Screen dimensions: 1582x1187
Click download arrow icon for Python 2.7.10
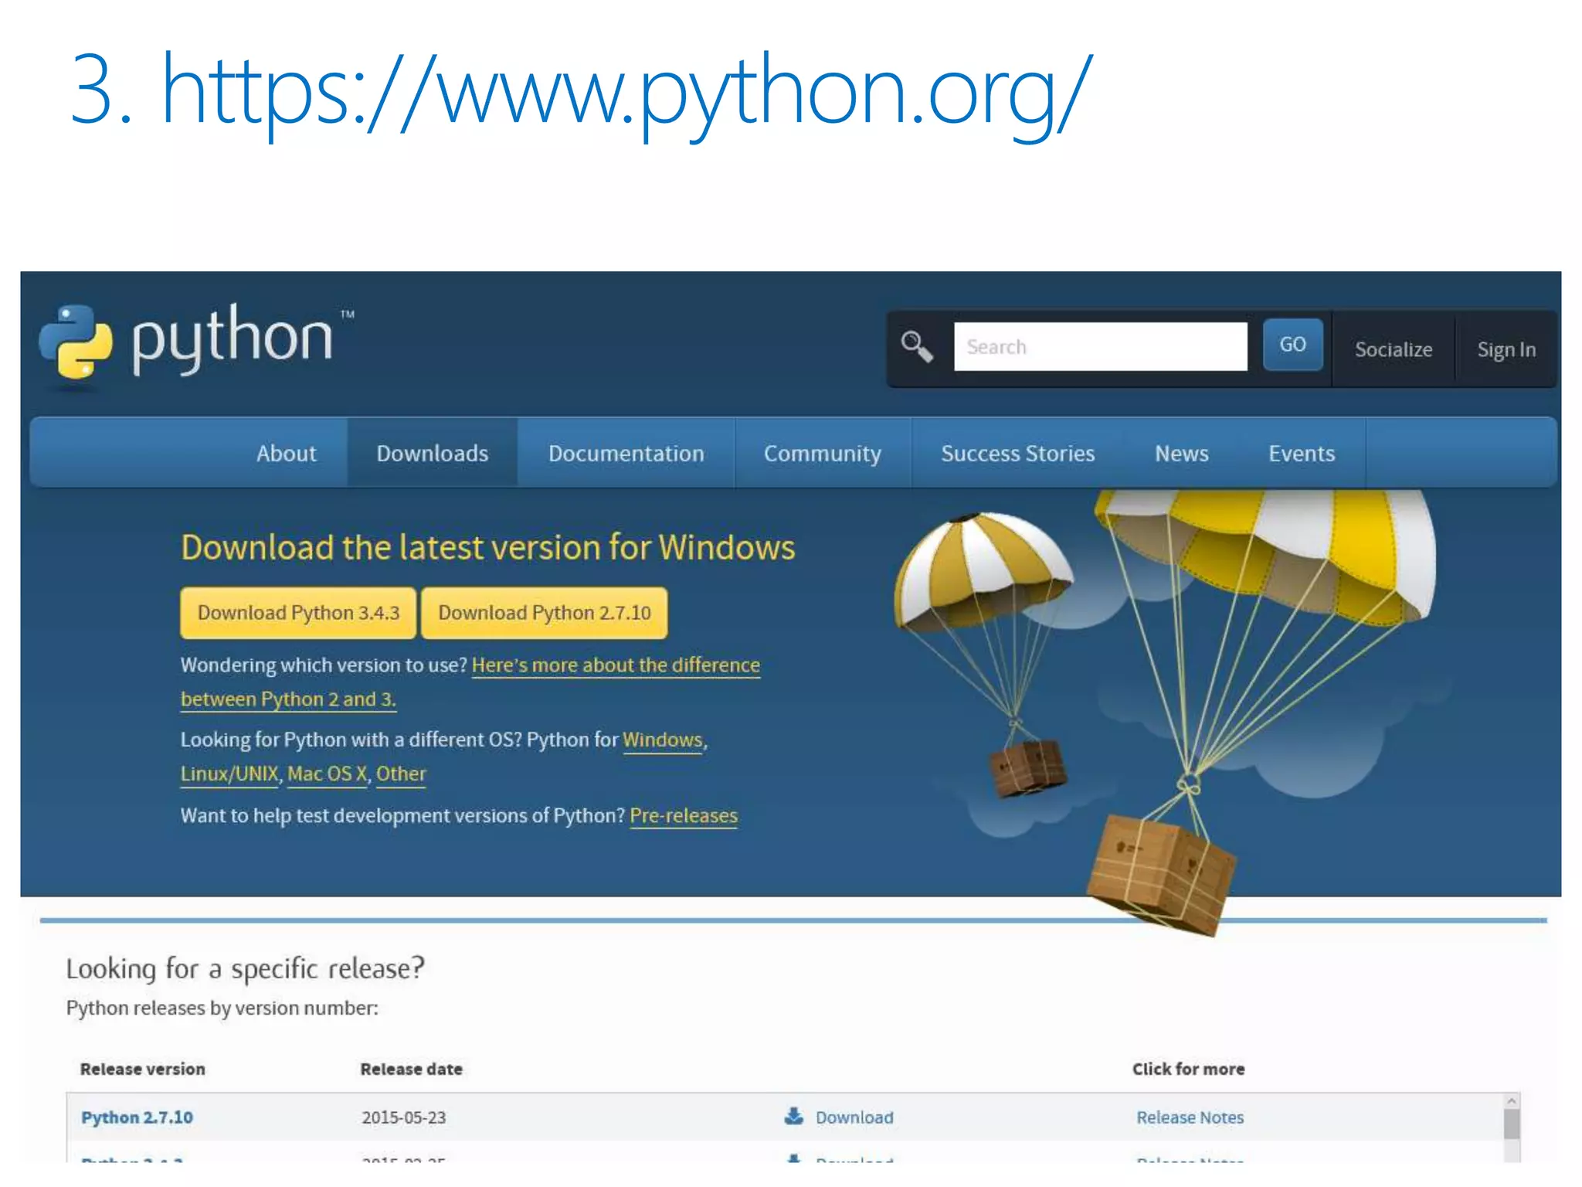(x=793, y=1116)
